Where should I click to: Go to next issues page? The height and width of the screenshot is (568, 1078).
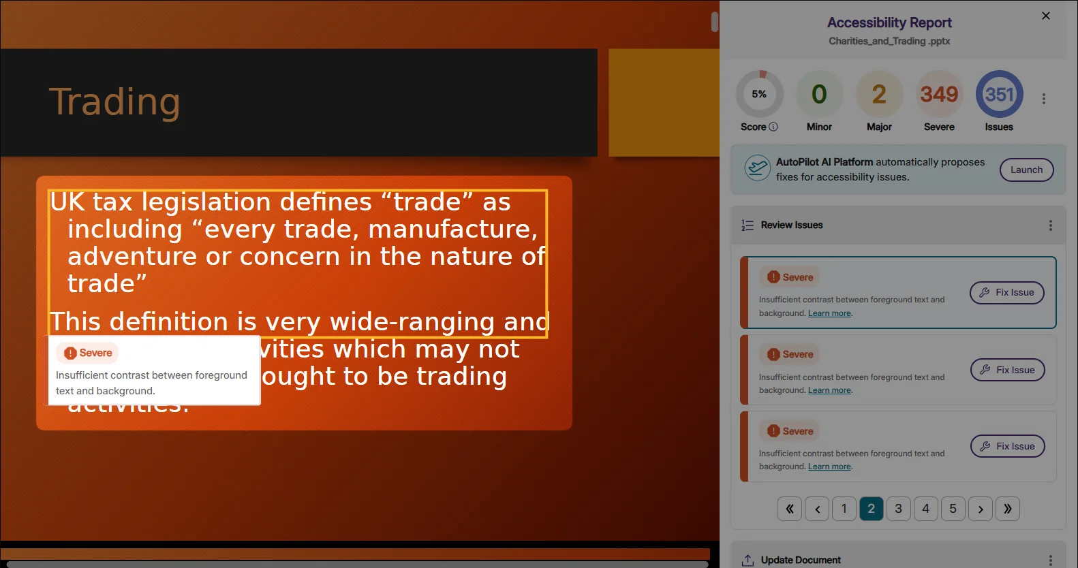tap(980, 509)
